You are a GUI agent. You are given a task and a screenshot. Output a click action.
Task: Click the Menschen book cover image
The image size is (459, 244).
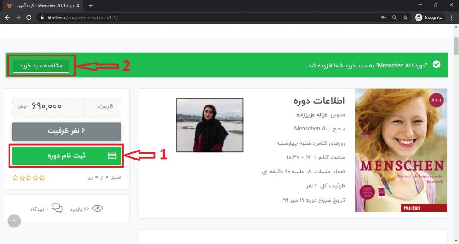coord(401,150)
